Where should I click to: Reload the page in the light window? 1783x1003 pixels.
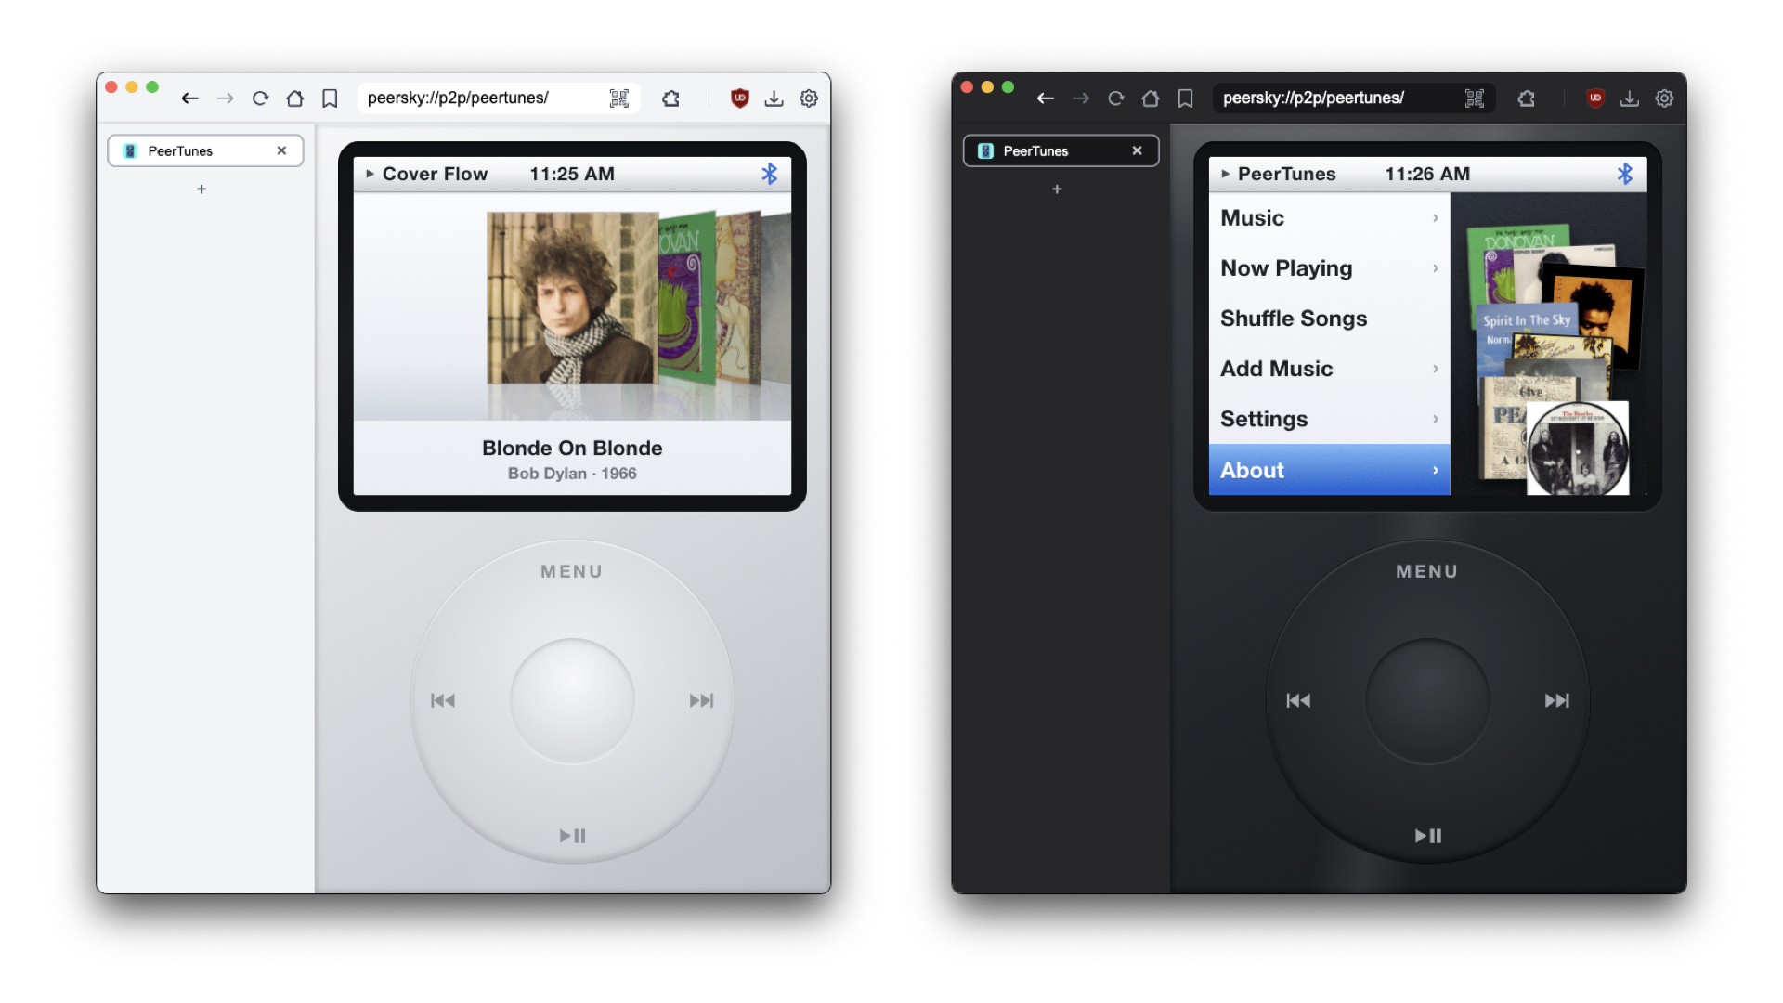pyautogui.click(x=261, y=98)
